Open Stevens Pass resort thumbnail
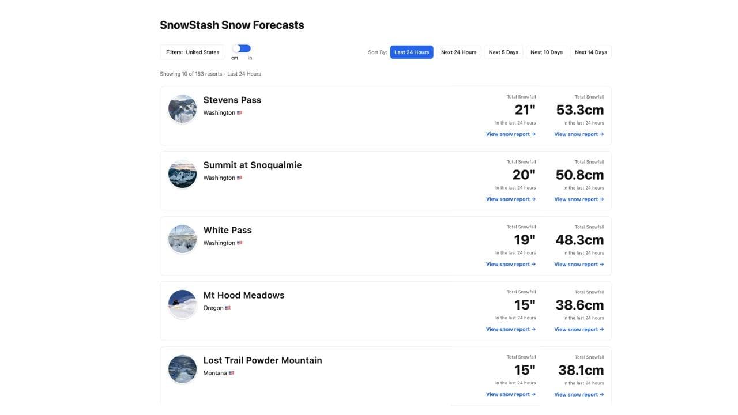The width and height of the screenshot is (738, 415). click(x=182, y=108)
